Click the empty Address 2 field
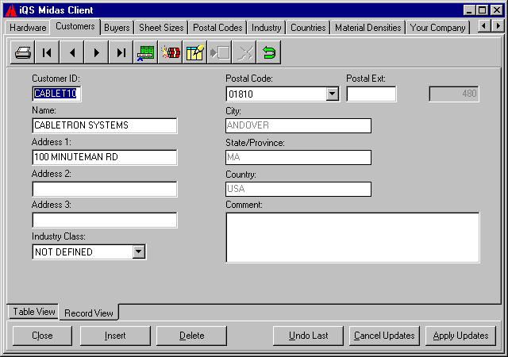This screenshot has height=357, width=508. [105, 189]
